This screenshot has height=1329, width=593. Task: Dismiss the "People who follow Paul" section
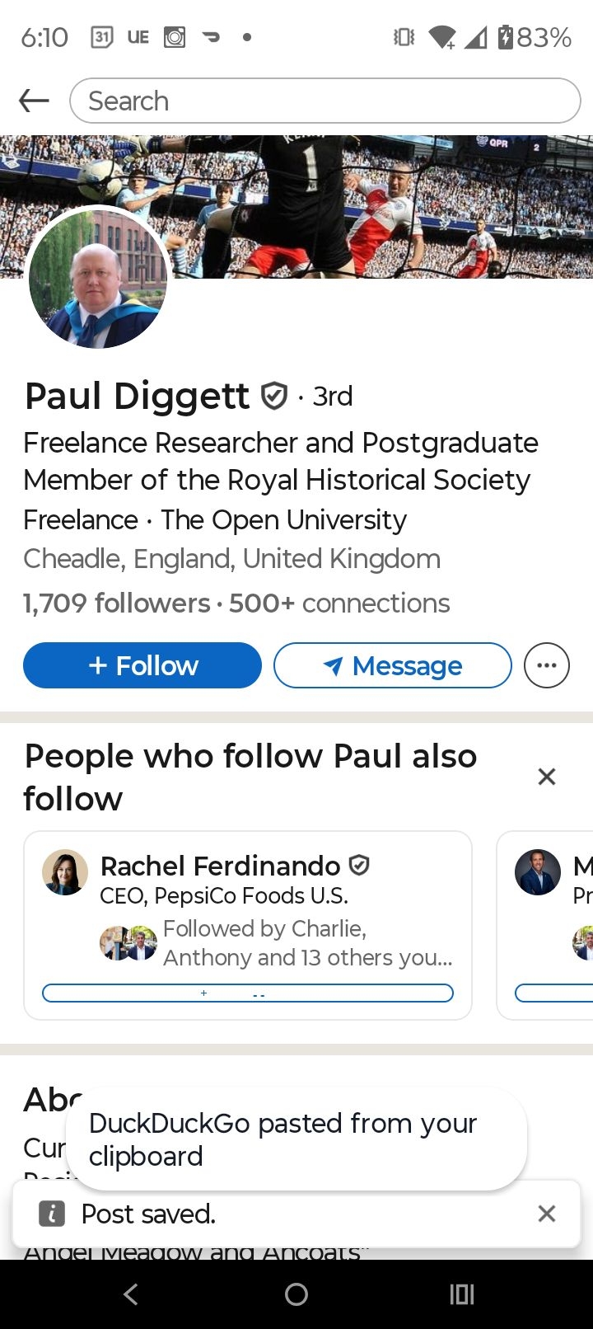pyautogui.click(x=547, y=777)
